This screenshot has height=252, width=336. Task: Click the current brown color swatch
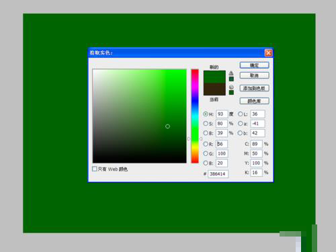[214, 89]
